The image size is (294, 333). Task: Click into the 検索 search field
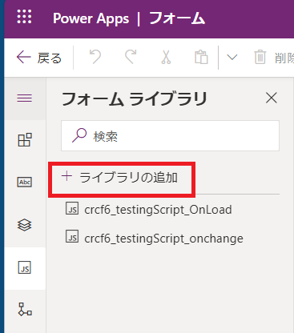pyautogui.click(x=170, y=136)
